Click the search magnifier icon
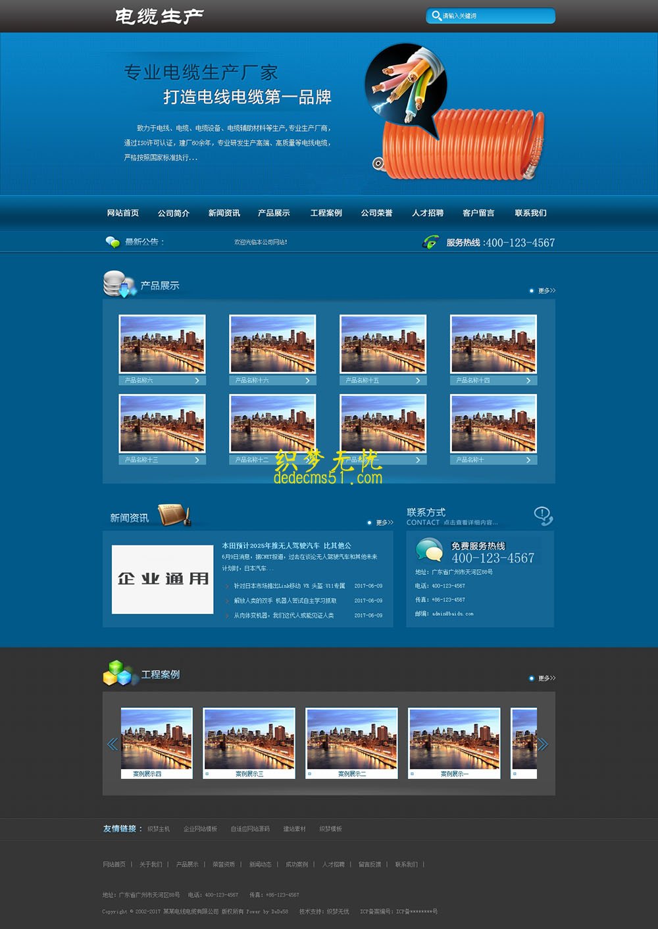Image resolution: width=658 pixels, height=929 pixels. click(436, 16)
